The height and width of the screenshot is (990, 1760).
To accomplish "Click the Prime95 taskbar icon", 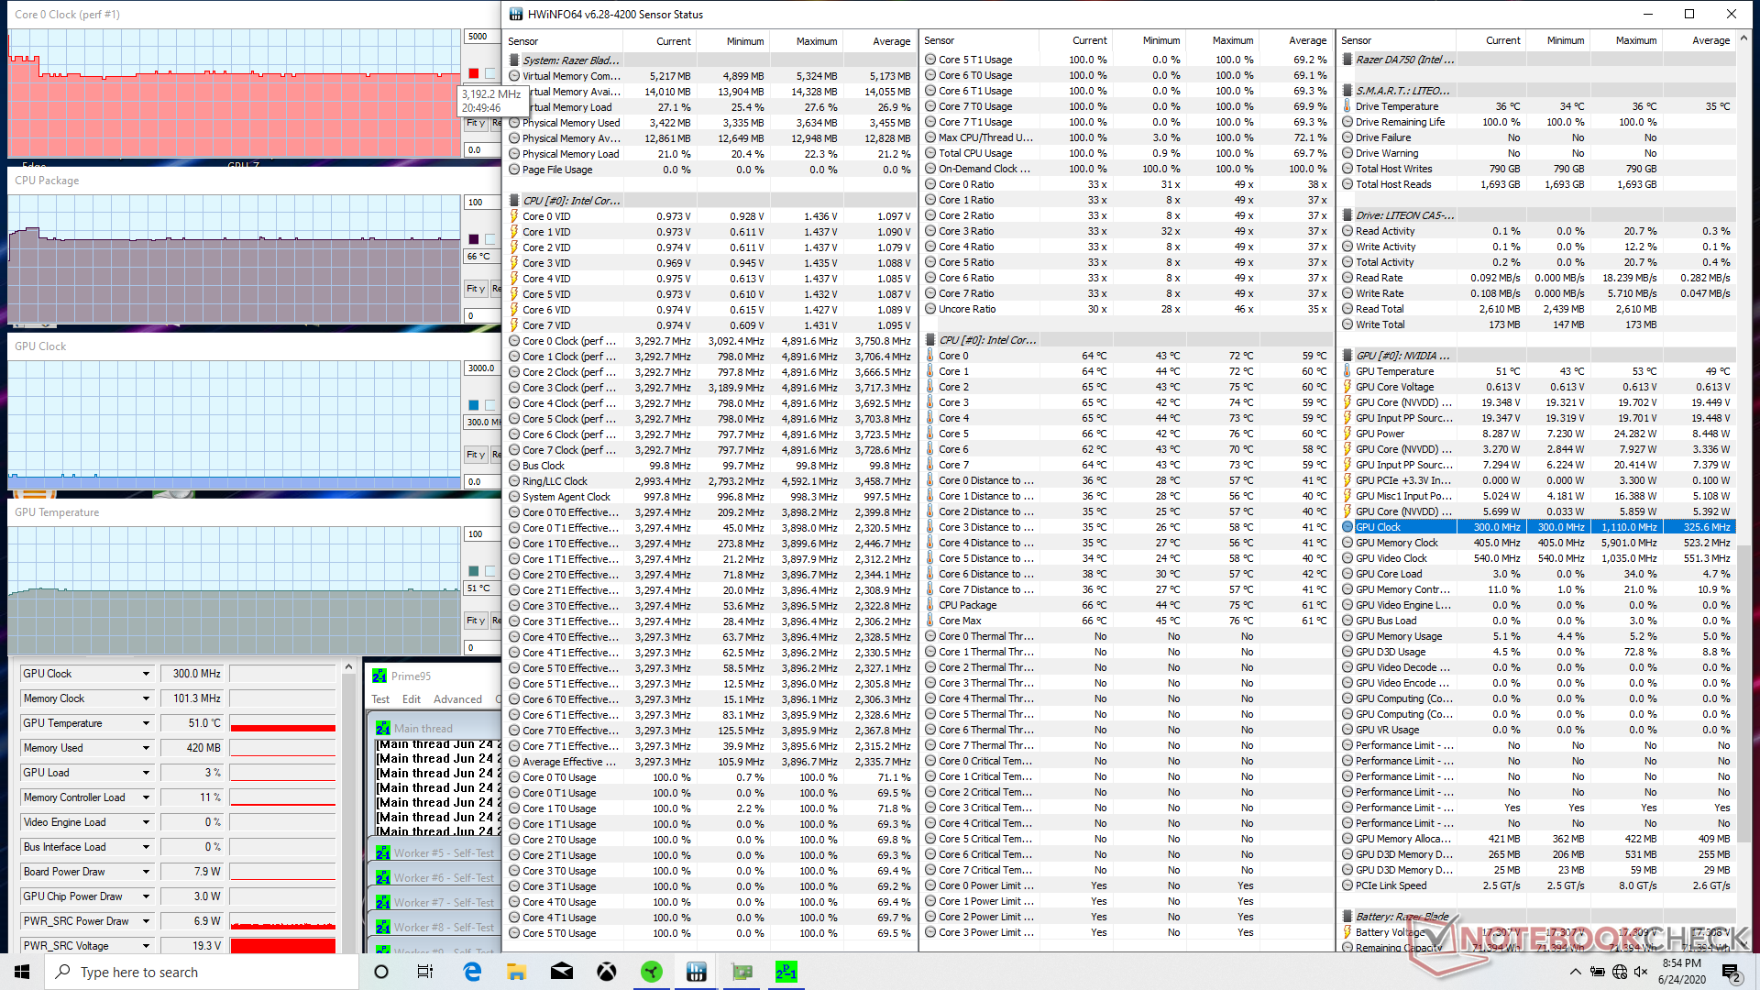I will coord(786,972).
